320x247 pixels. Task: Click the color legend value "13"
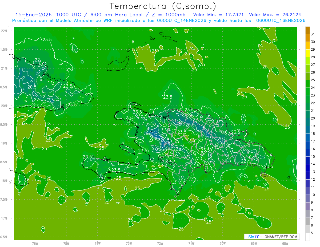tap(313, 172)
